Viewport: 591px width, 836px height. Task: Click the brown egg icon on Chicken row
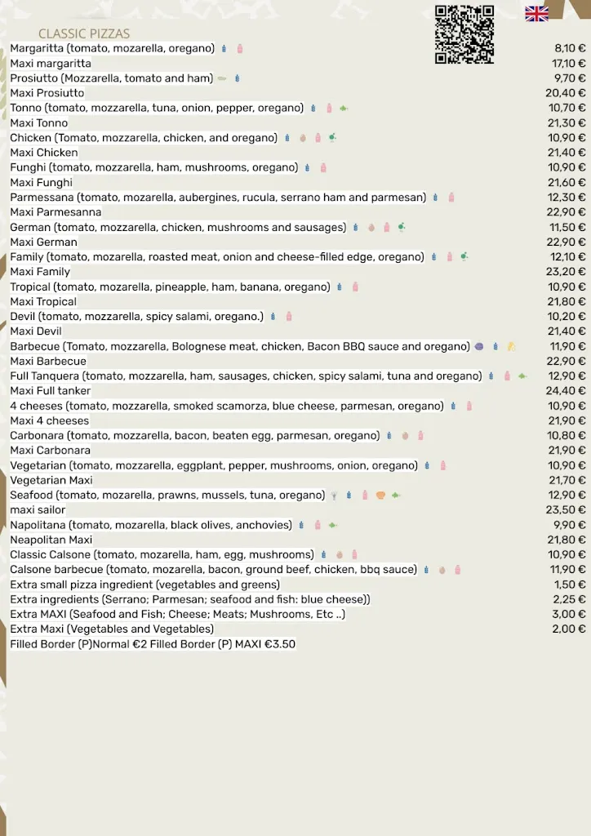(x=303, y=138)
